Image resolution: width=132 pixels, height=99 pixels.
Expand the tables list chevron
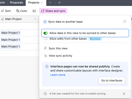point(50,3)
